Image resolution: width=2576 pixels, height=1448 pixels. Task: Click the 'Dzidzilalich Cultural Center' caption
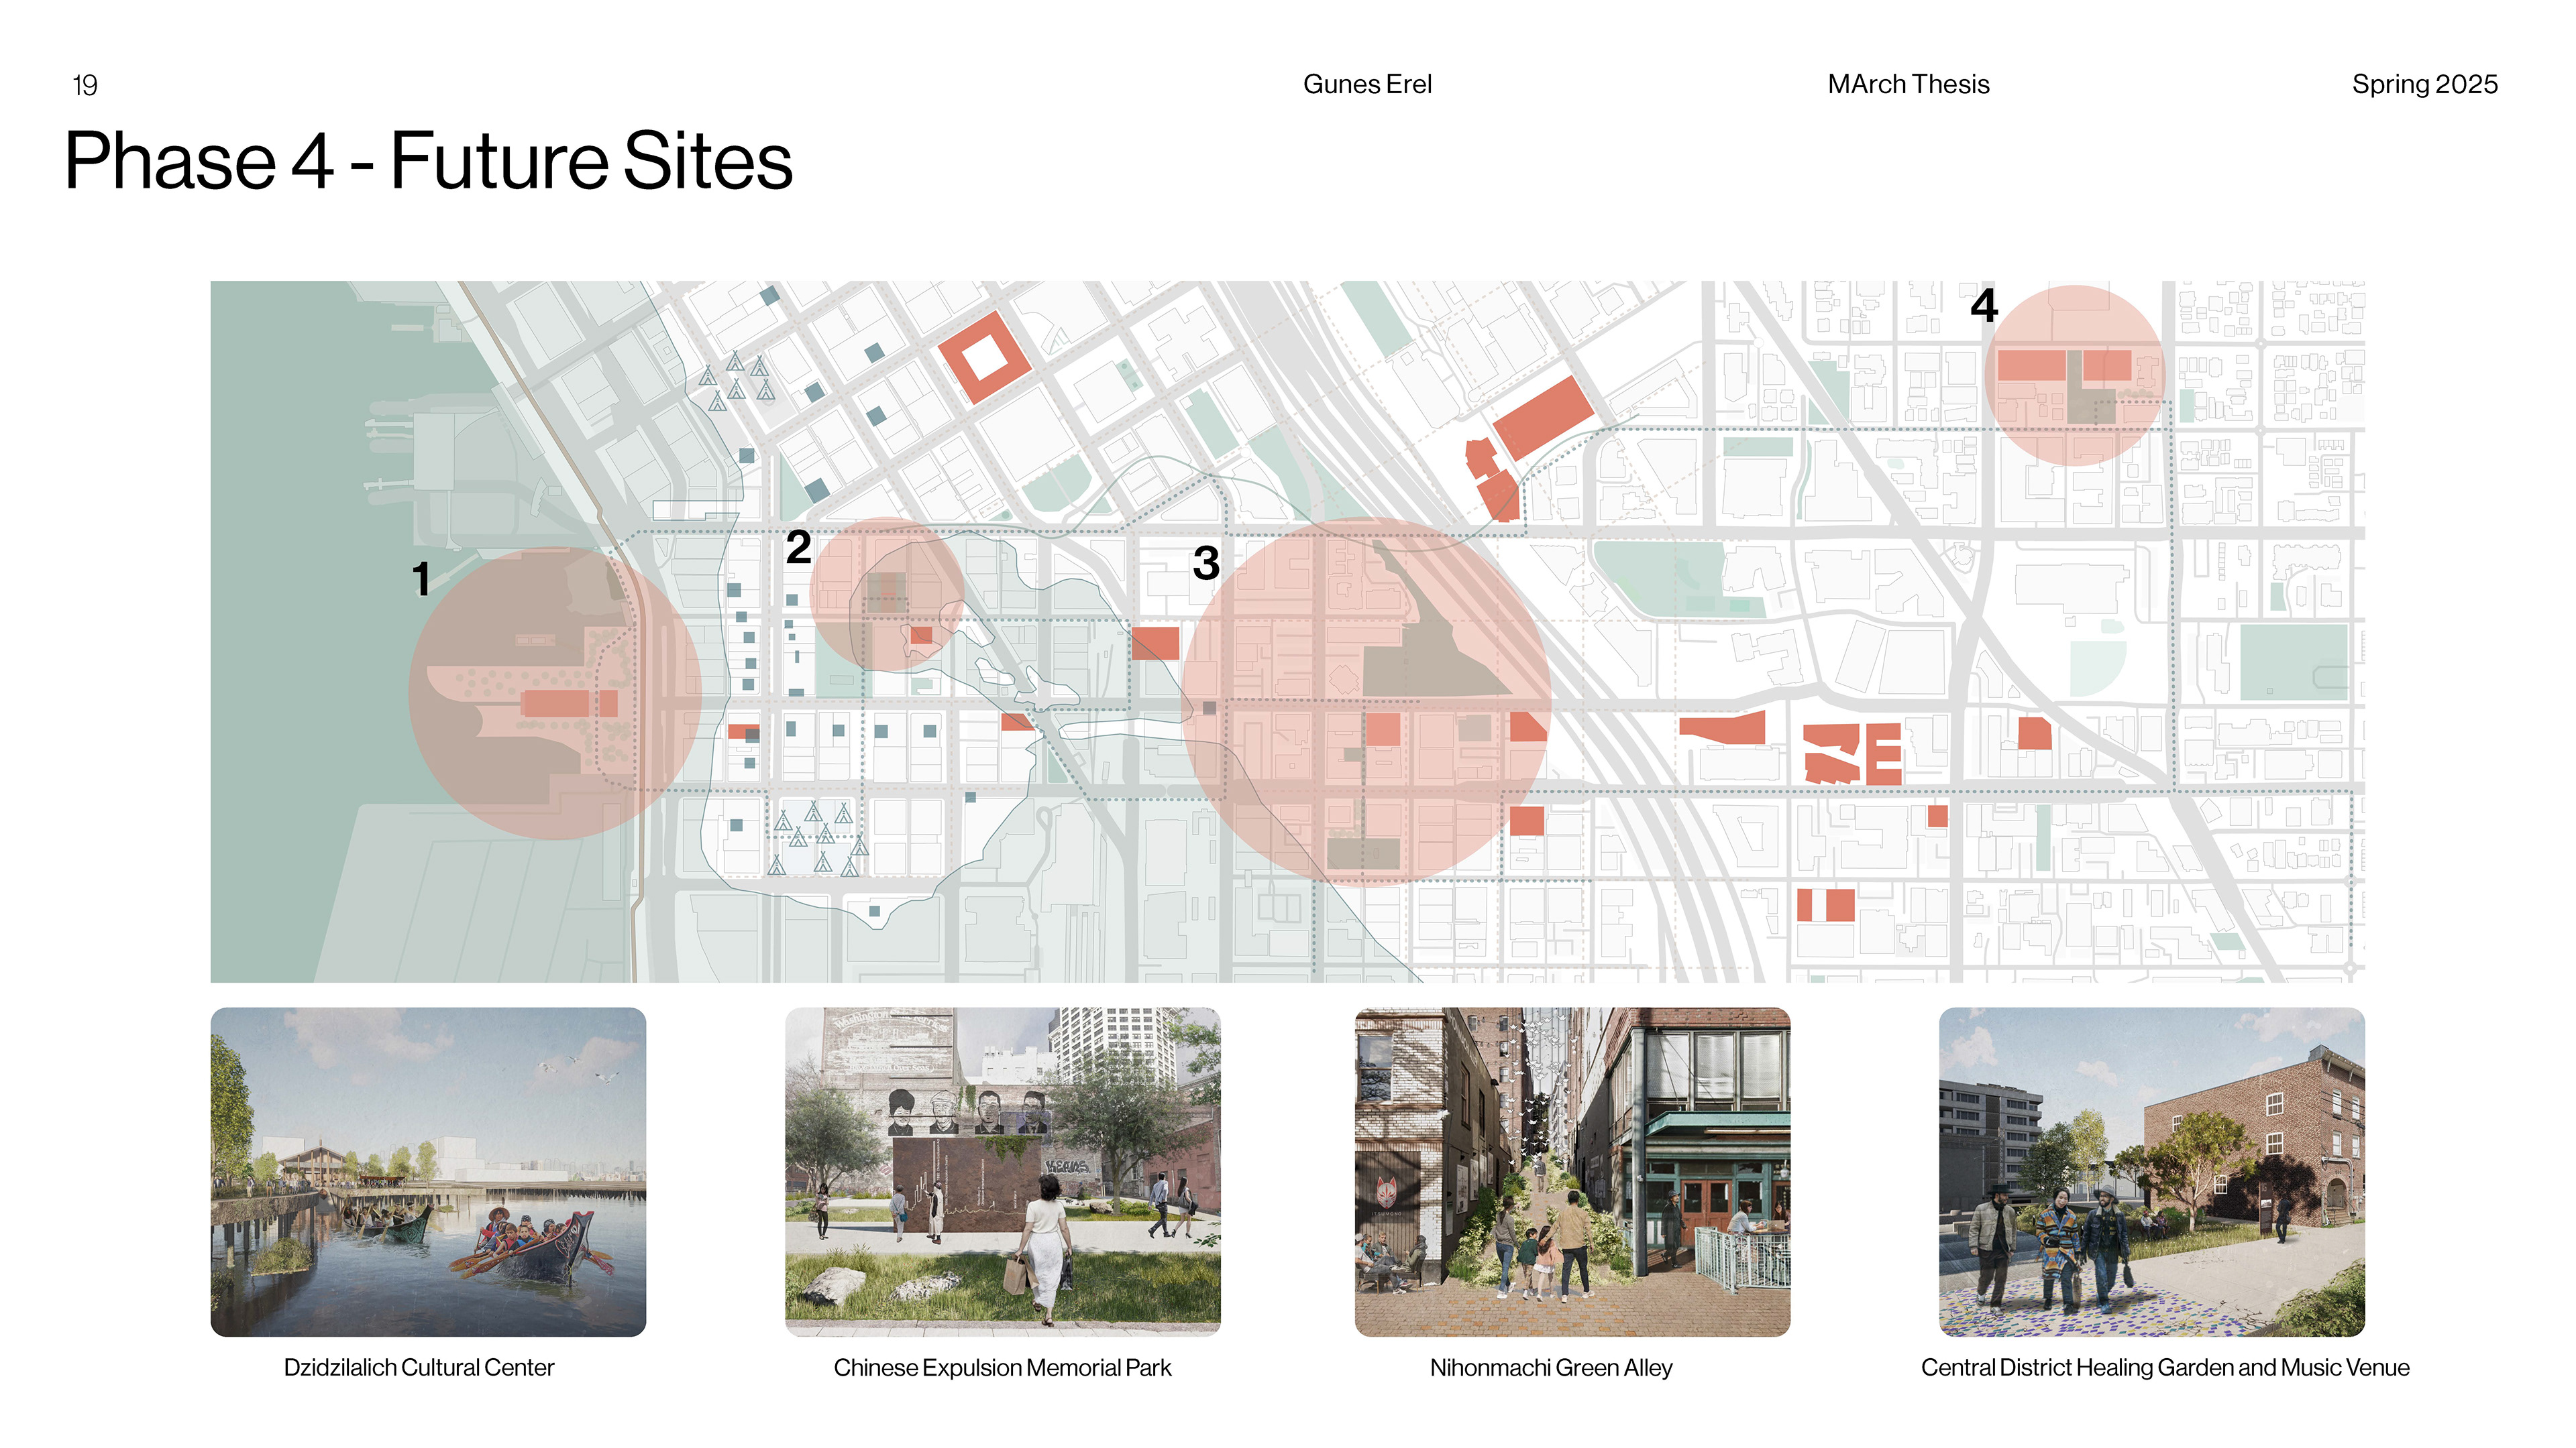coord(419,1367)
